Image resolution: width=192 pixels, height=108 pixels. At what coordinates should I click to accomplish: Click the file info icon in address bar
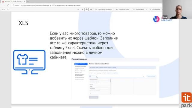[x=13, y=5]
